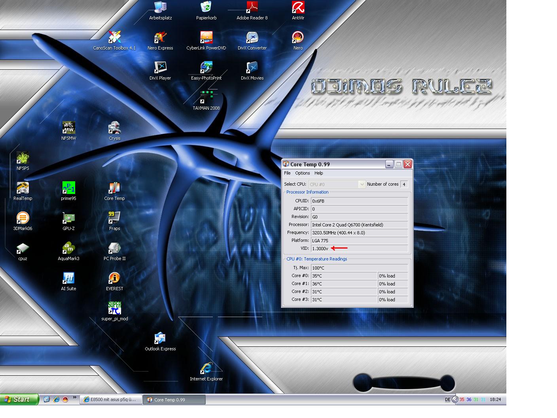Click the DE language indicator
Screen dimensions: 557x418
(447, 400)
